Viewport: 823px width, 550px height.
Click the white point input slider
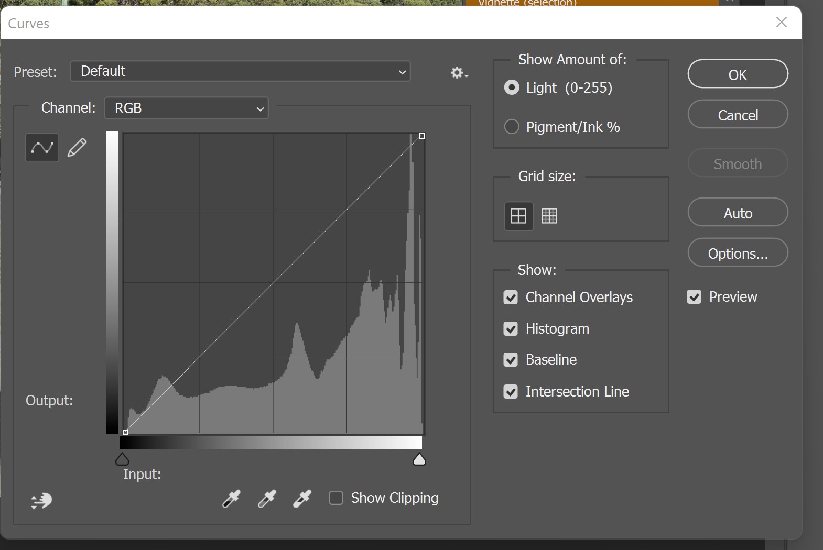[x=419, y=460]
